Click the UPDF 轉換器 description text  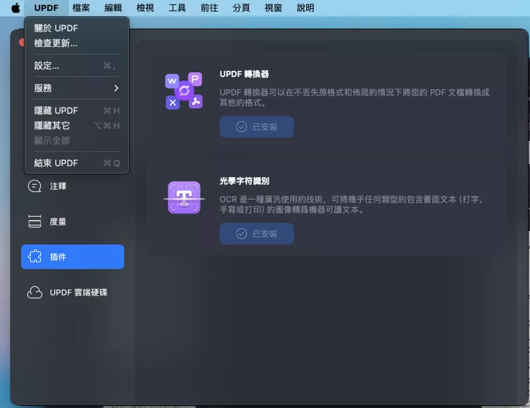(355, 97)
